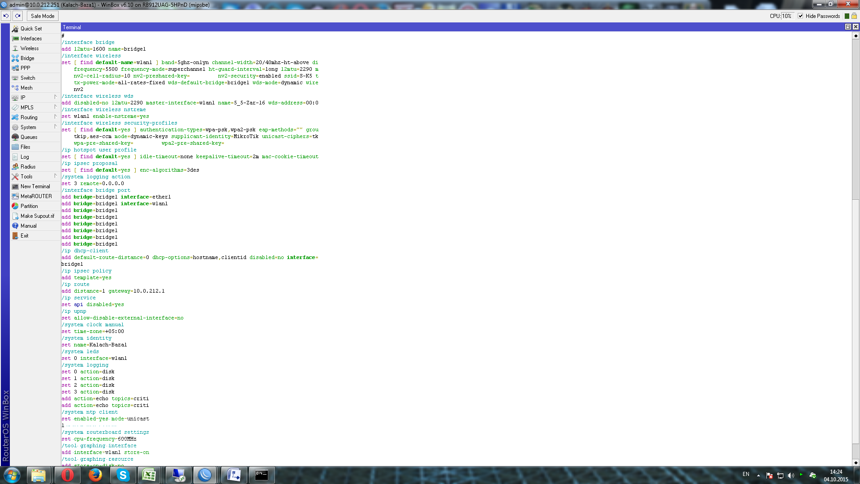This screenshot has height=484, width=860.
Task: Open the Wireless menu icon
Action: 15,48
